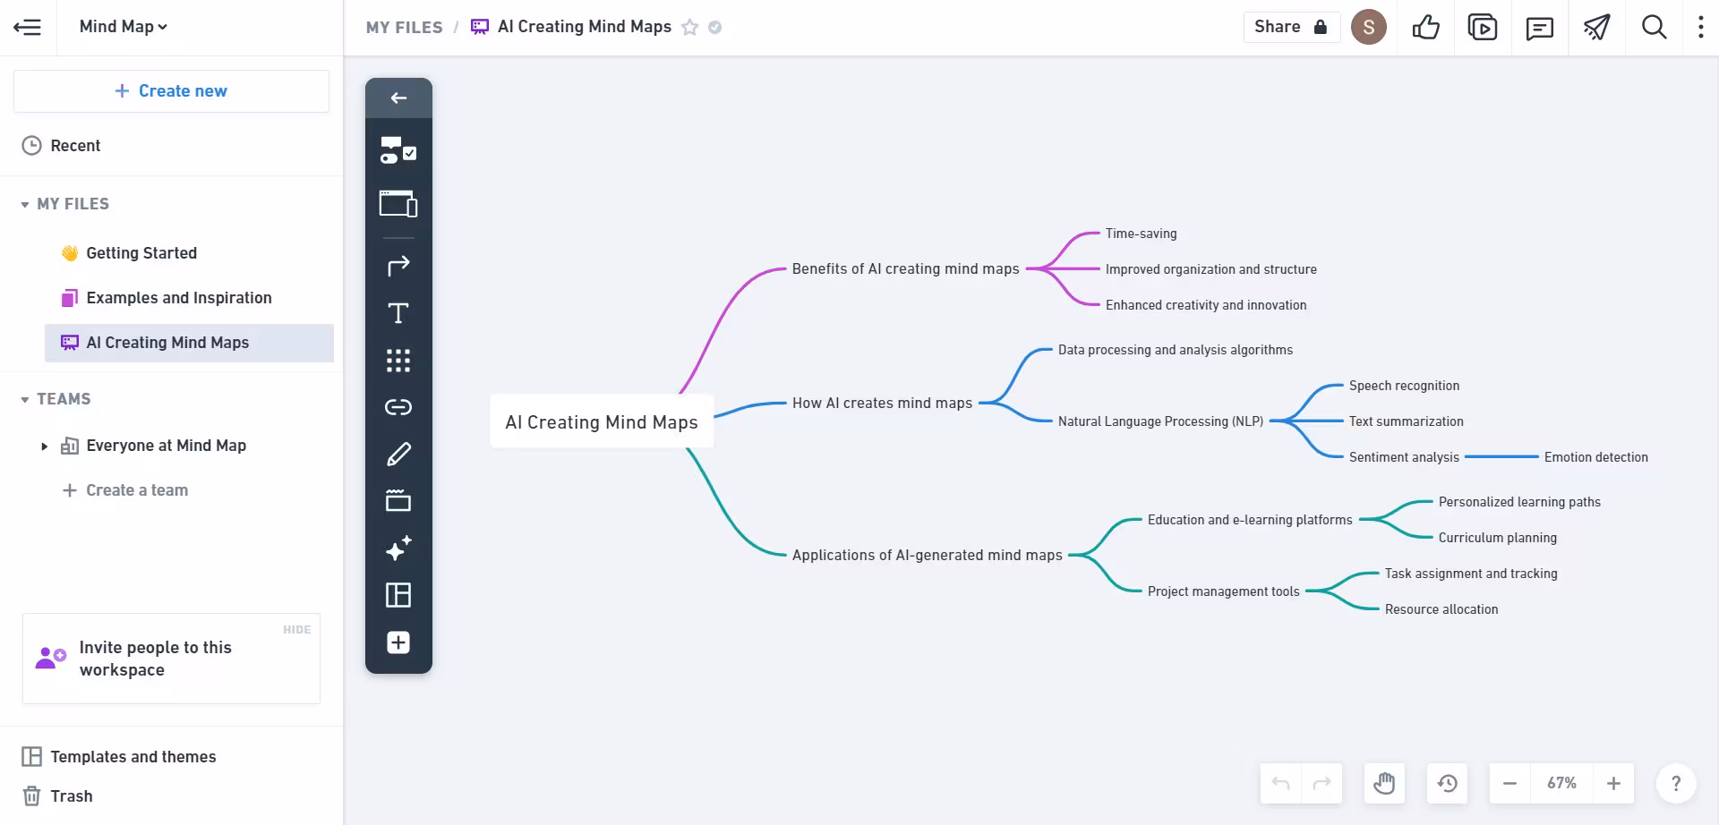The height and width of the screenshot is (825, 1719).
Task: Open Templates and themes
Action: pos(133,757)
